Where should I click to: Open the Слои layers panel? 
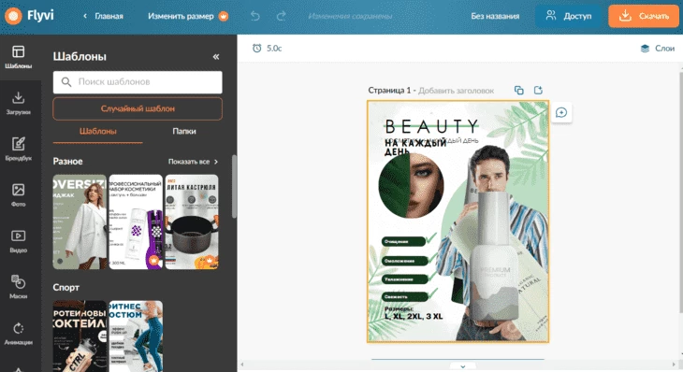658,49
